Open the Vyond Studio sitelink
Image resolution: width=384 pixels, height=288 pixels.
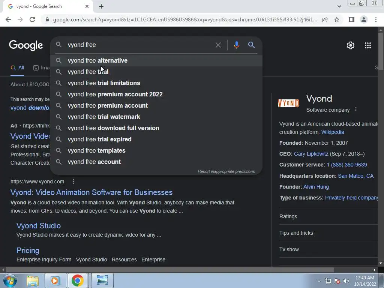click(39, 226)
